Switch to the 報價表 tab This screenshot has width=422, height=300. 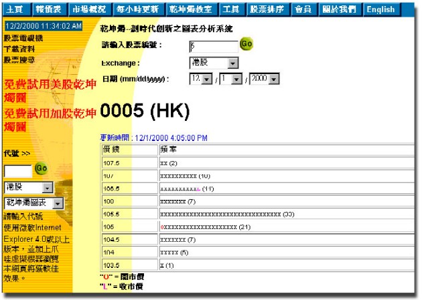[48, 9]
